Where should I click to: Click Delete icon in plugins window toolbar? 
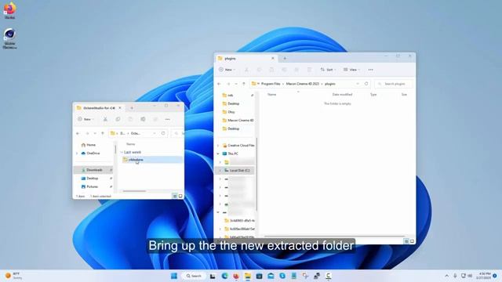pyautogui.click(x=309, y=70)
